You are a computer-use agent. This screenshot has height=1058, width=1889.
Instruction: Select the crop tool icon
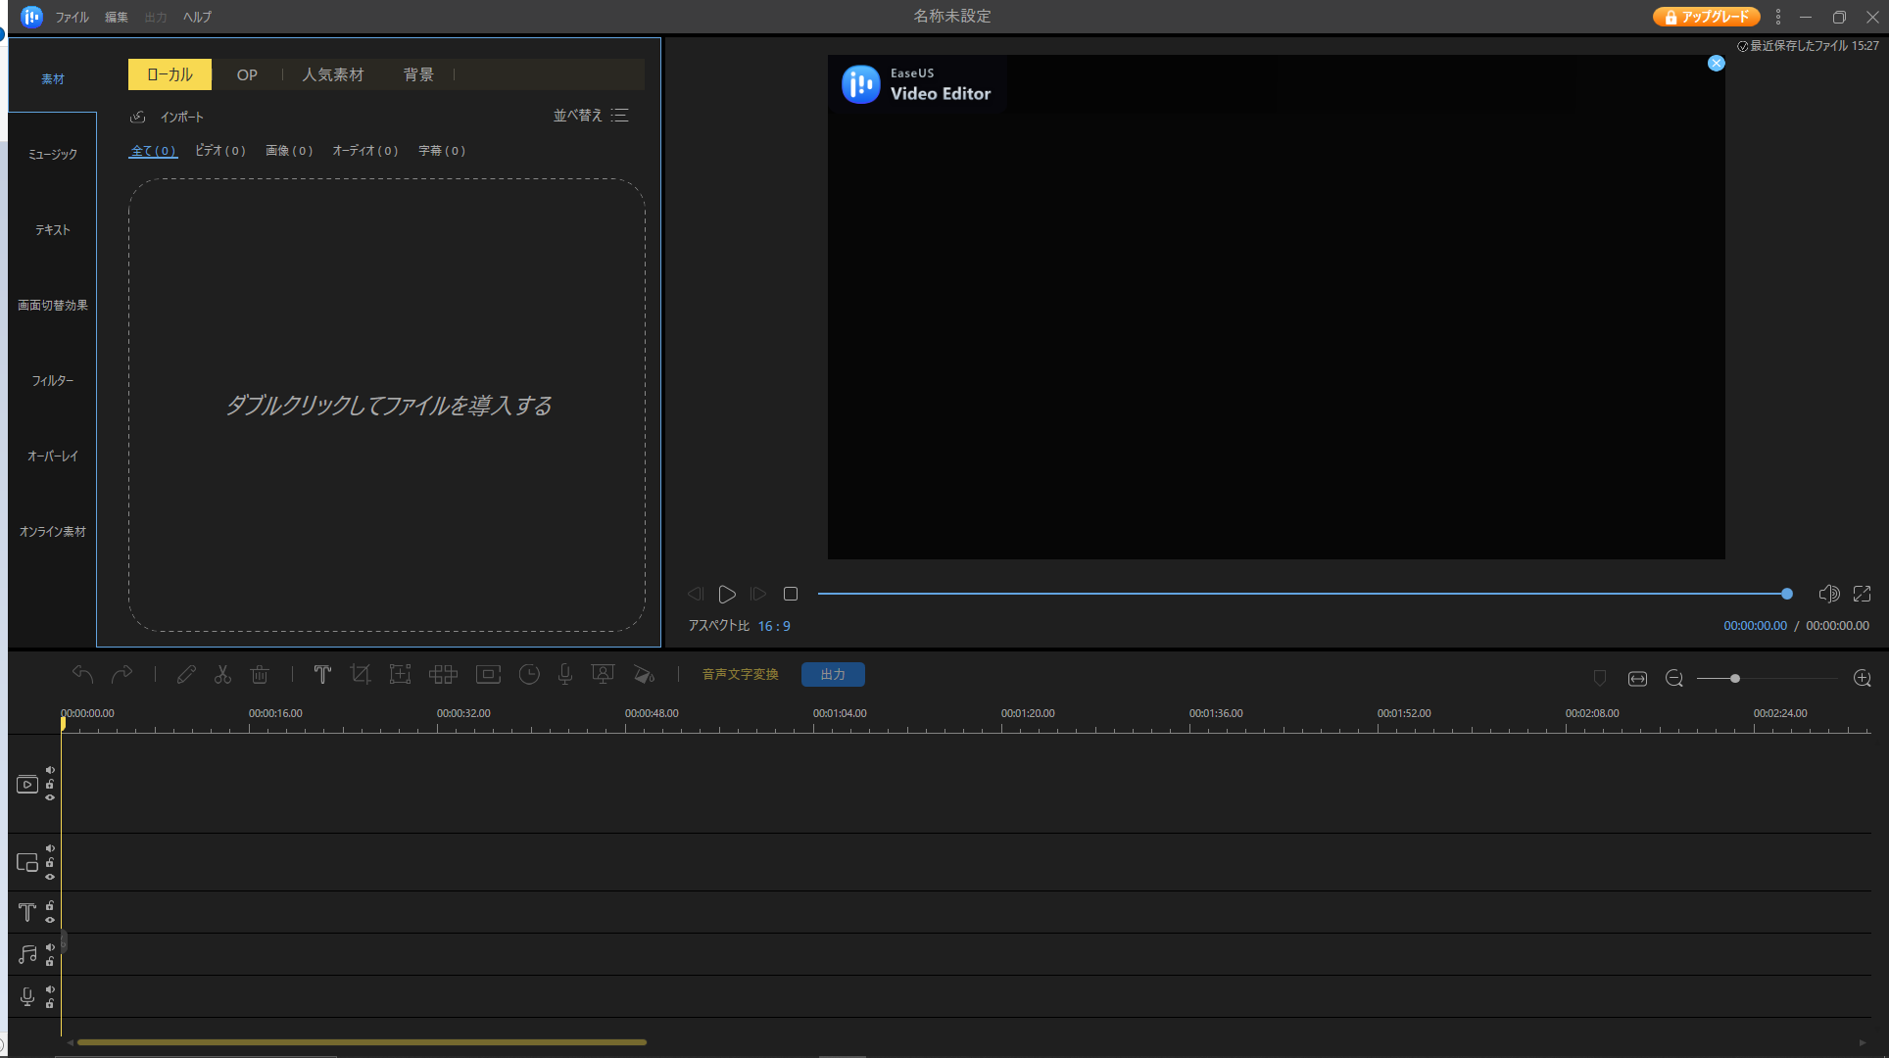pos(361,675)
